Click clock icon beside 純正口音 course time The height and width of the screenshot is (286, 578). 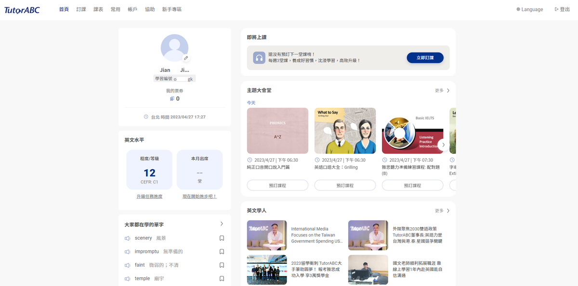tap(250, 160)
